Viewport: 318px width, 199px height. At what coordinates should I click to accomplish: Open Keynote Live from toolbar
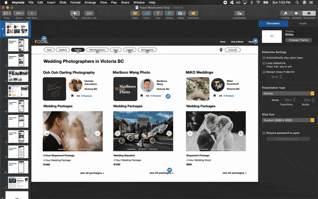(x=90, y=13)
